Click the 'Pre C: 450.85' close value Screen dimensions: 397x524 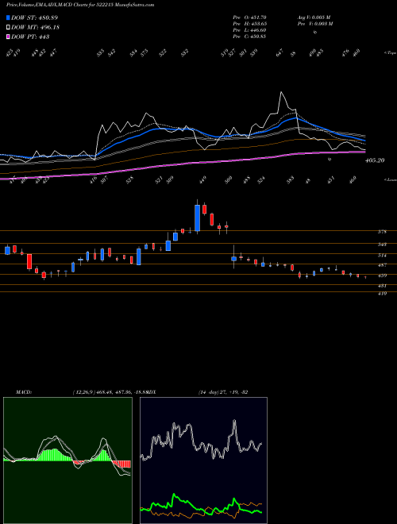coord(249,37)
